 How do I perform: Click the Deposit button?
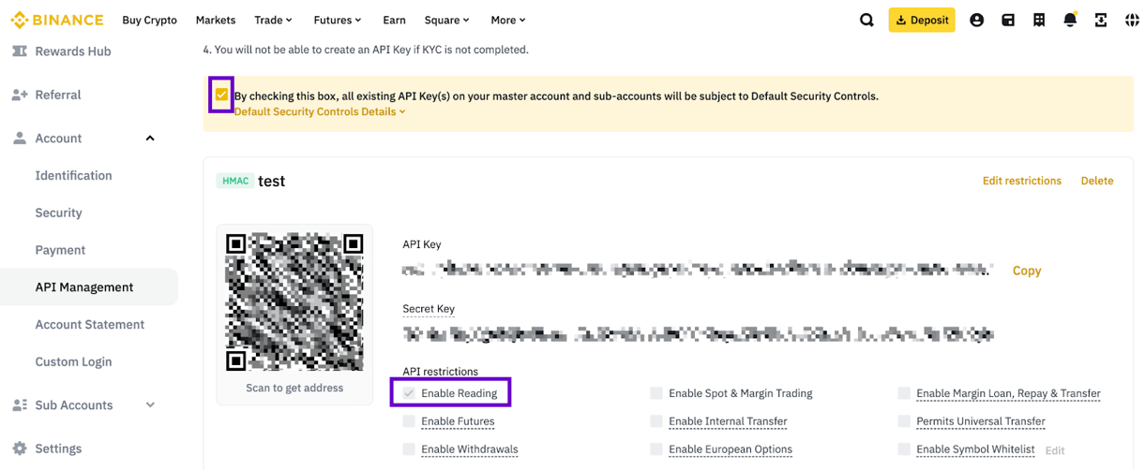(921, 20)
